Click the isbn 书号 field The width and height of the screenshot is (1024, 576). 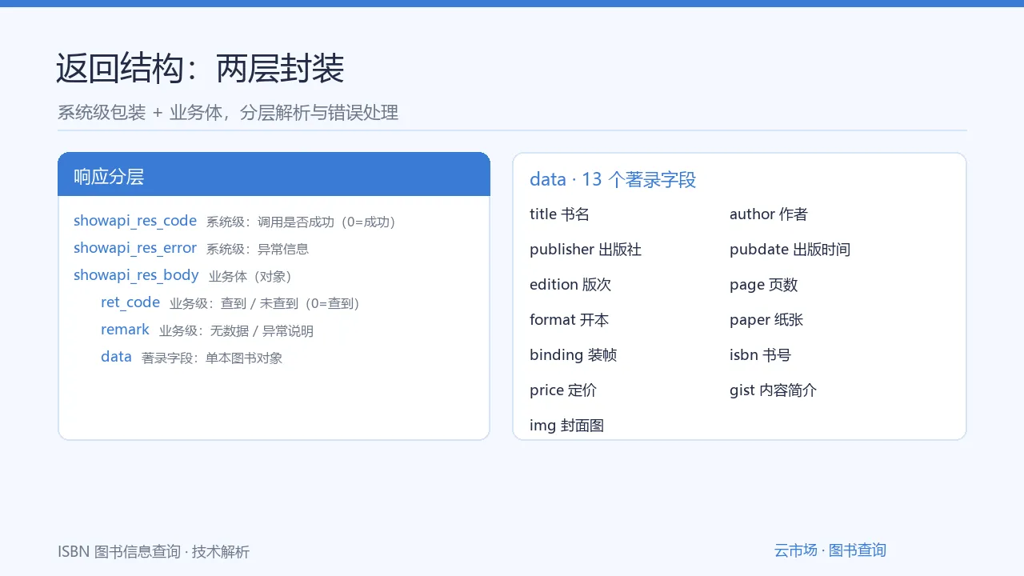point(760,355)
